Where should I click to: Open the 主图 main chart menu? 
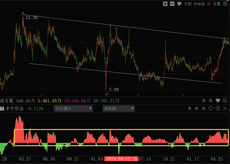point(187,4)
